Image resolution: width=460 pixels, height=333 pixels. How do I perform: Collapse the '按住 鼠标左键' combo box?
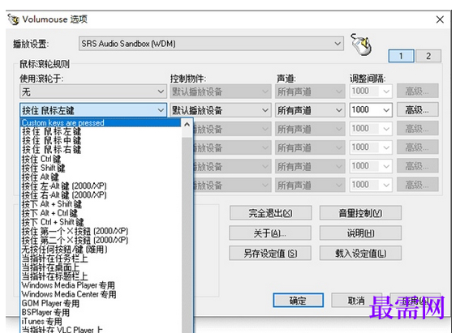click(x=93, y=110)
